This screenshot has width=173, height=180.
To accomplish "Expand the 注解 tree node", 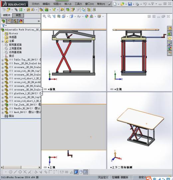I will [x=3, y=41].
